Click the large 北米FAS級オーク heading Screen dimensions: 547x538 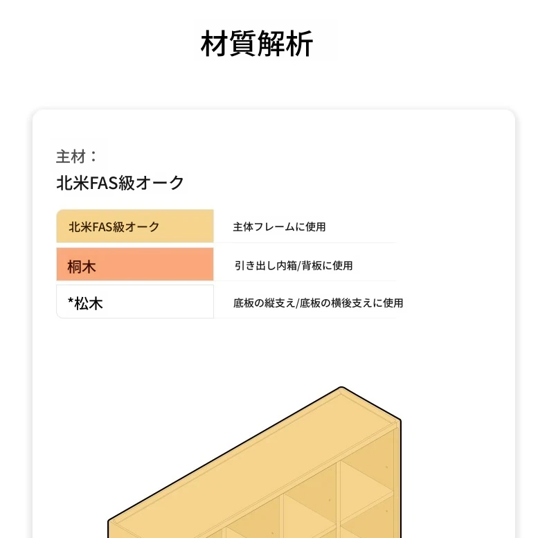point(120,183)
